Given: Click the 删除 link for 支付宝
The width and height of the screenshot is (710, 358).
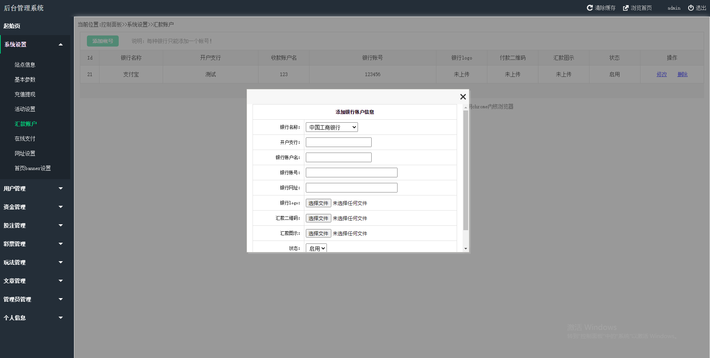Looking at the screenshot, I should coord(682,74).
